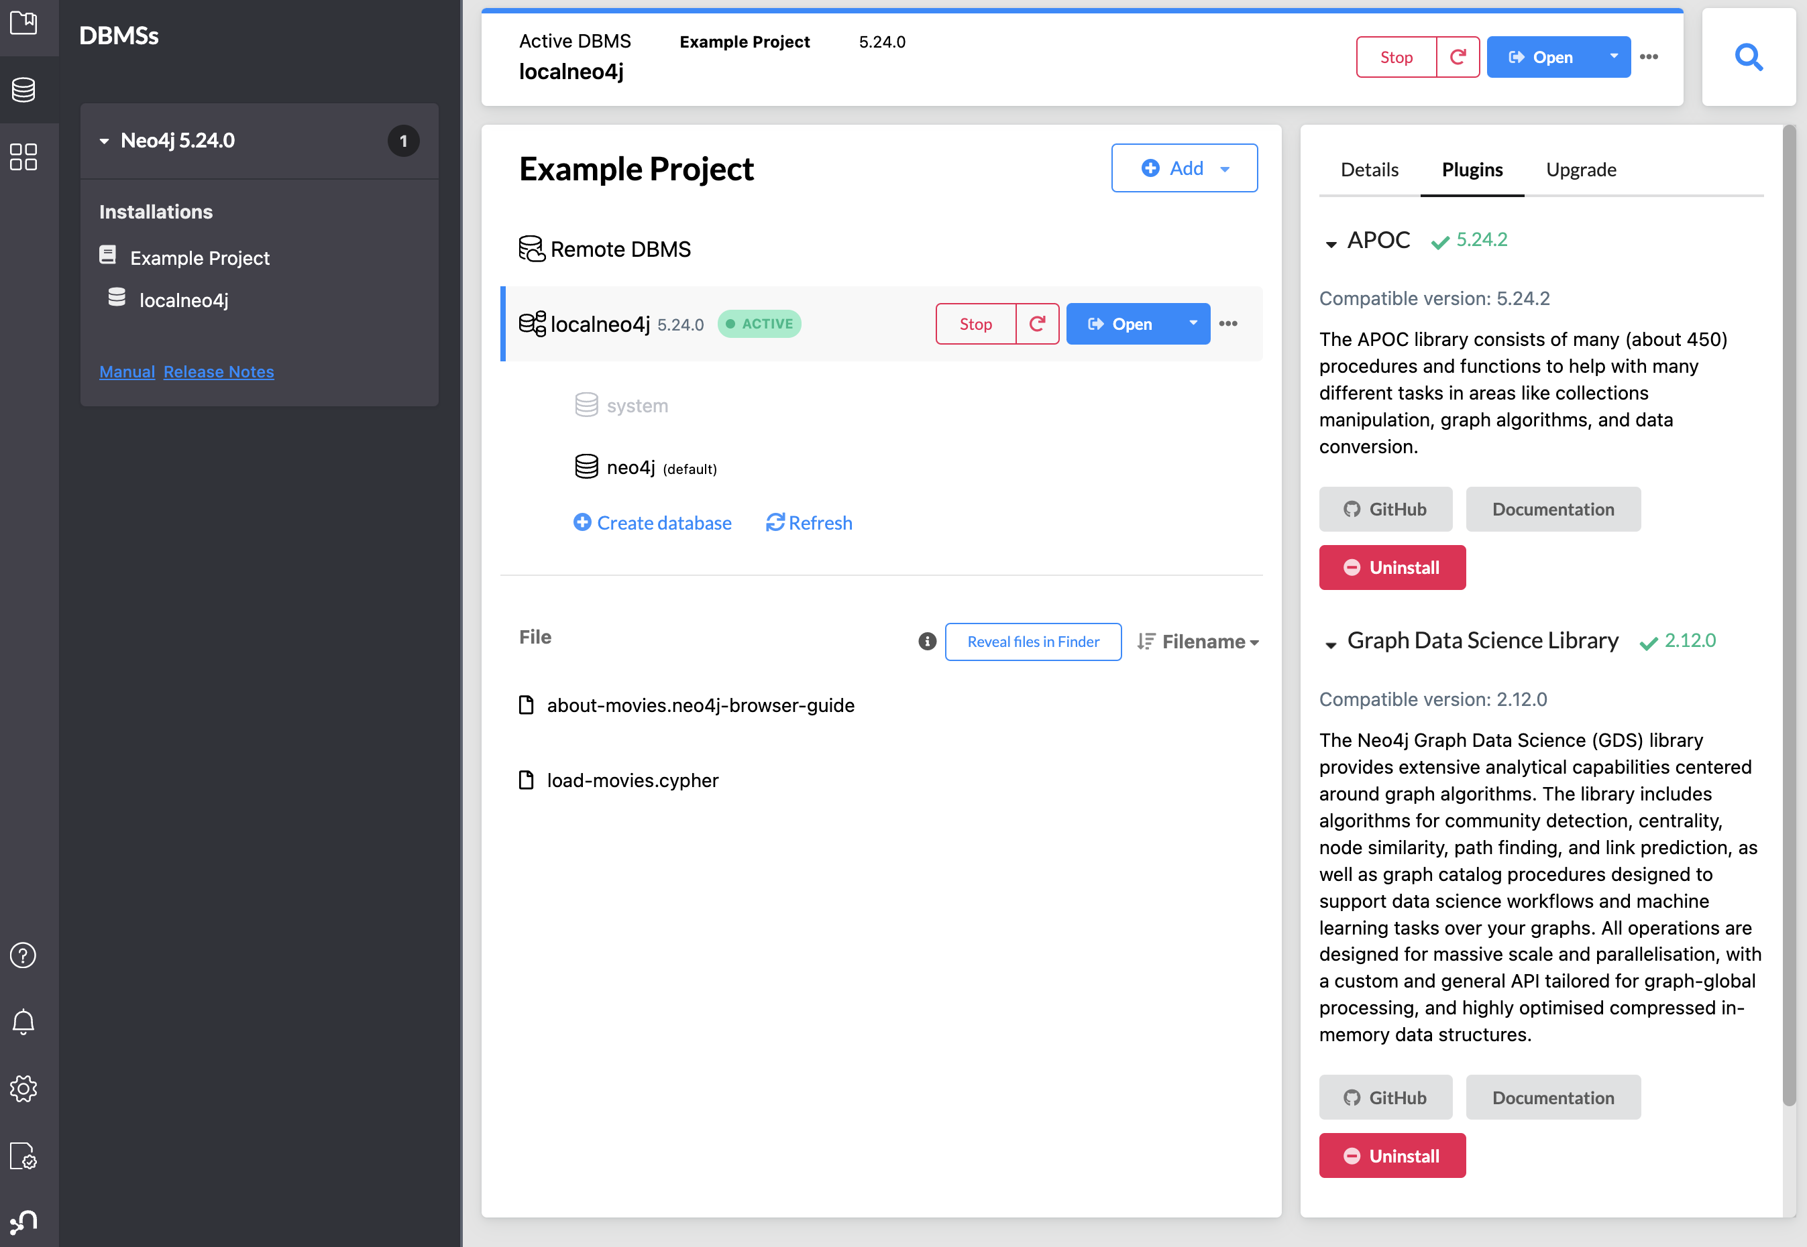The image size is (1807, 1247).
Task: Select the system database row
Action: click(621, 406)
